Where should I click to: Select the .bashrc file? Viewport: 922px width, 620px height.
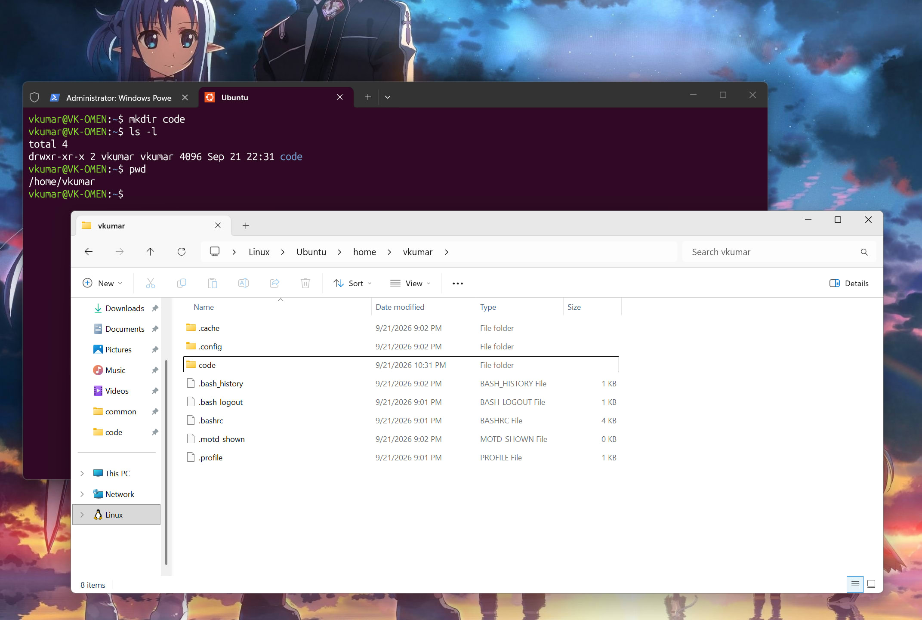[401, 420]
